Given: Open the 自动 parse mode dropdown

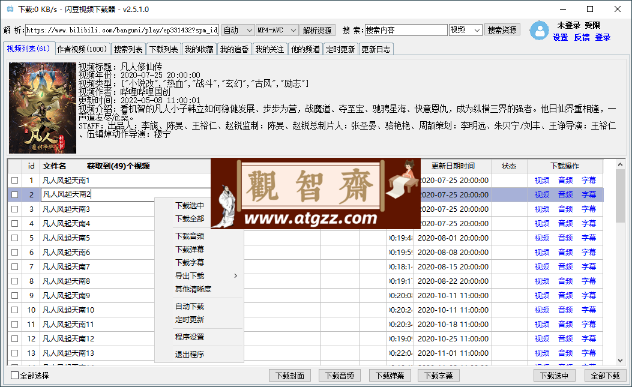Looking at the screenshot, I should click(238, 30).
